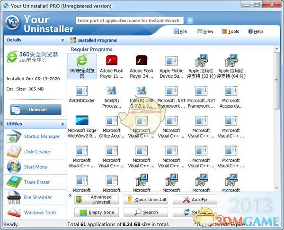284x230 pixels.
Task: Click the program list scroll up arrow
Action: (x=276, y=49)
